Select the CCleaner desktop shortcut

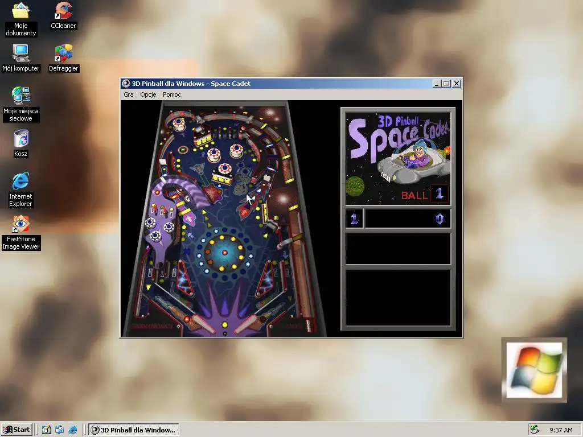(x=63, y=15)
